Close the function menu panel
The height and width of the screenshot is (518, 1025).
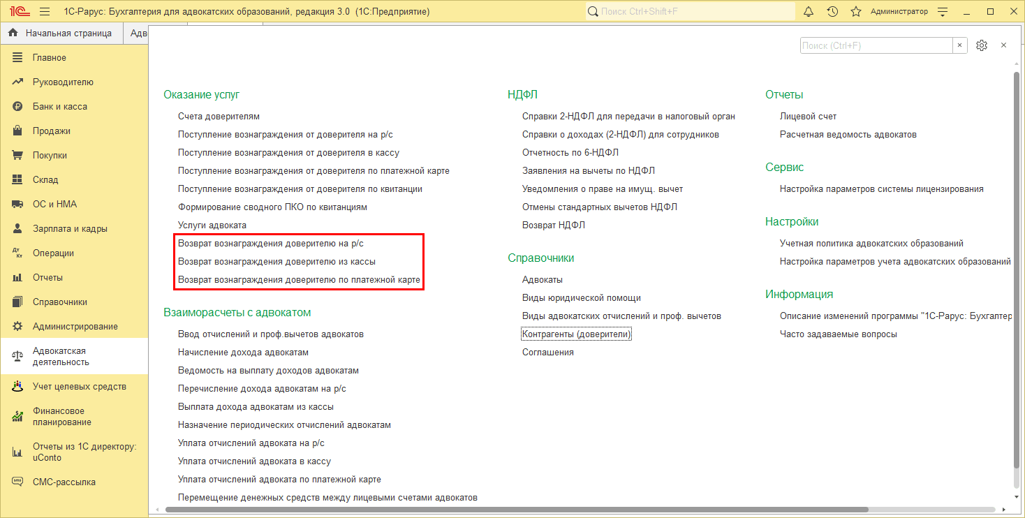(1003, 45)
